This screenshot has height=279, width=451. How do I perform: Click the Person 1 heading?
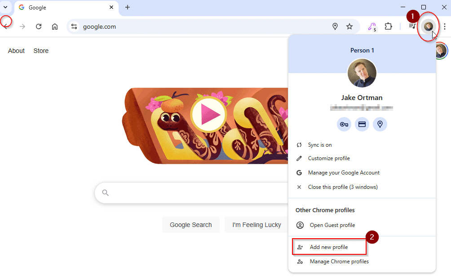[x=362, y=51]
